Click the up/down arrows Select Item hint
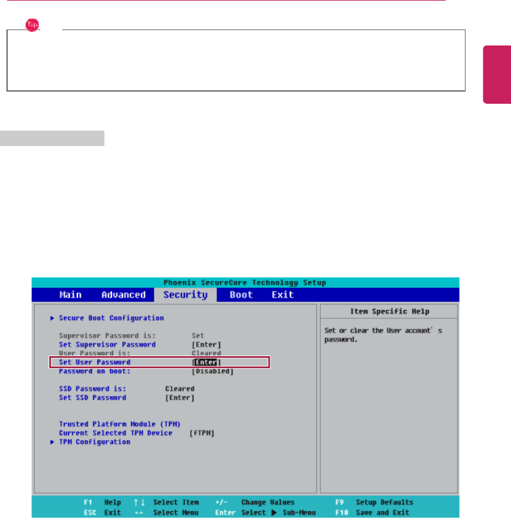This screenshot has width=511, height=531. tap(166, 502)
